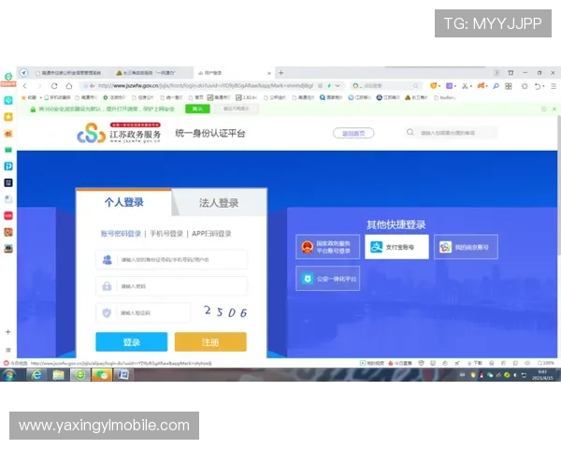Click the orange game controller icon
Viewport: 561px width, 449px height.
tap(481, 86)
